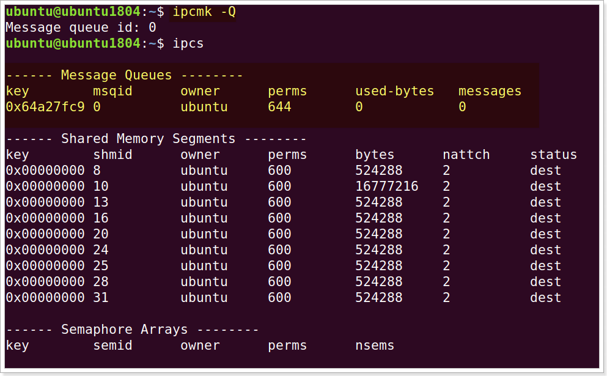Image resolution: width=607 pixels, height=376 pixels.
Task: Click the perms value 644
Action: [279, 107]
